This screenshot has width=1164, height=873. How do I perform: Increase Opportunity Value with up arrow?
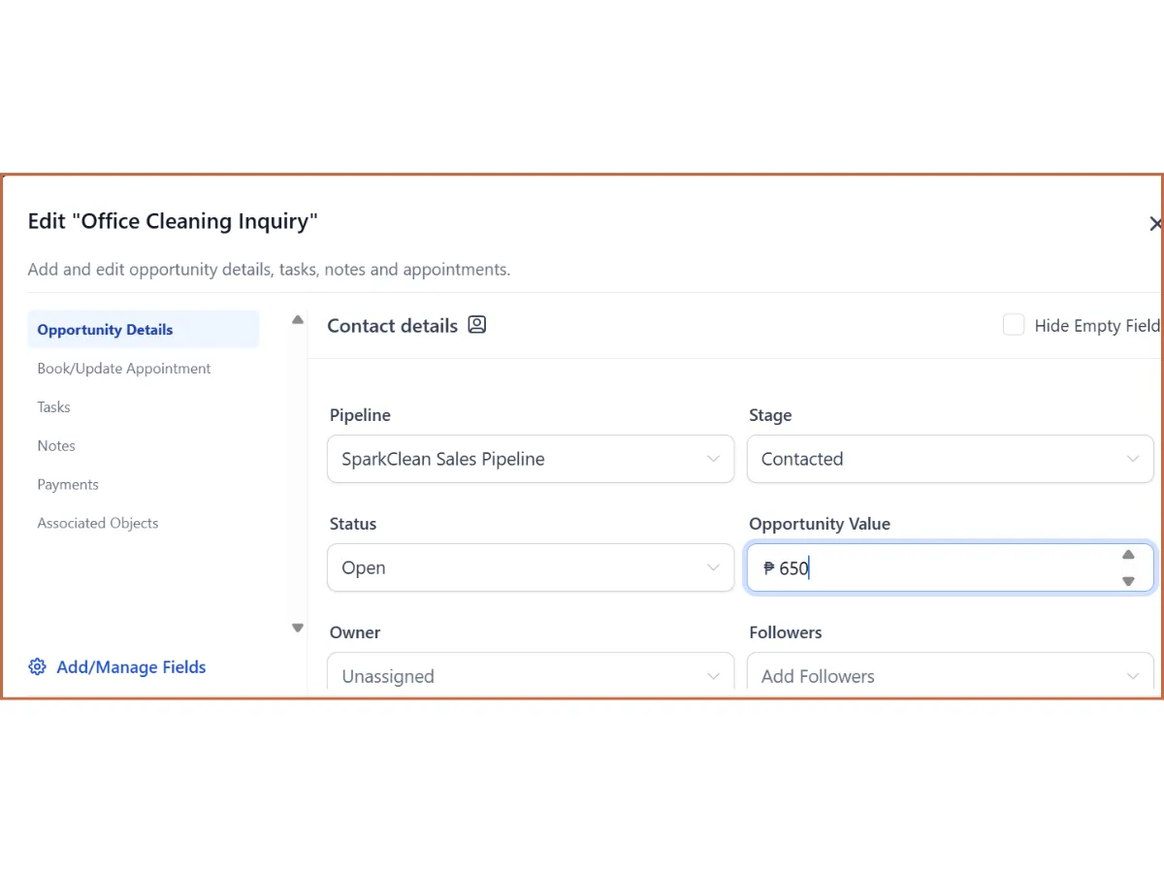[x=1128, y=555]
